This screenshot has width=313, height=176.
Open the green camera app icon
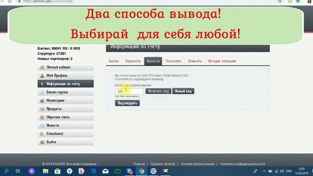(117, 171)
